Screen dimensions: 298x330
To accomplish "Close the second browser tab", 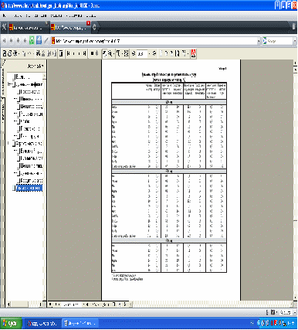I will pos(88,23).
